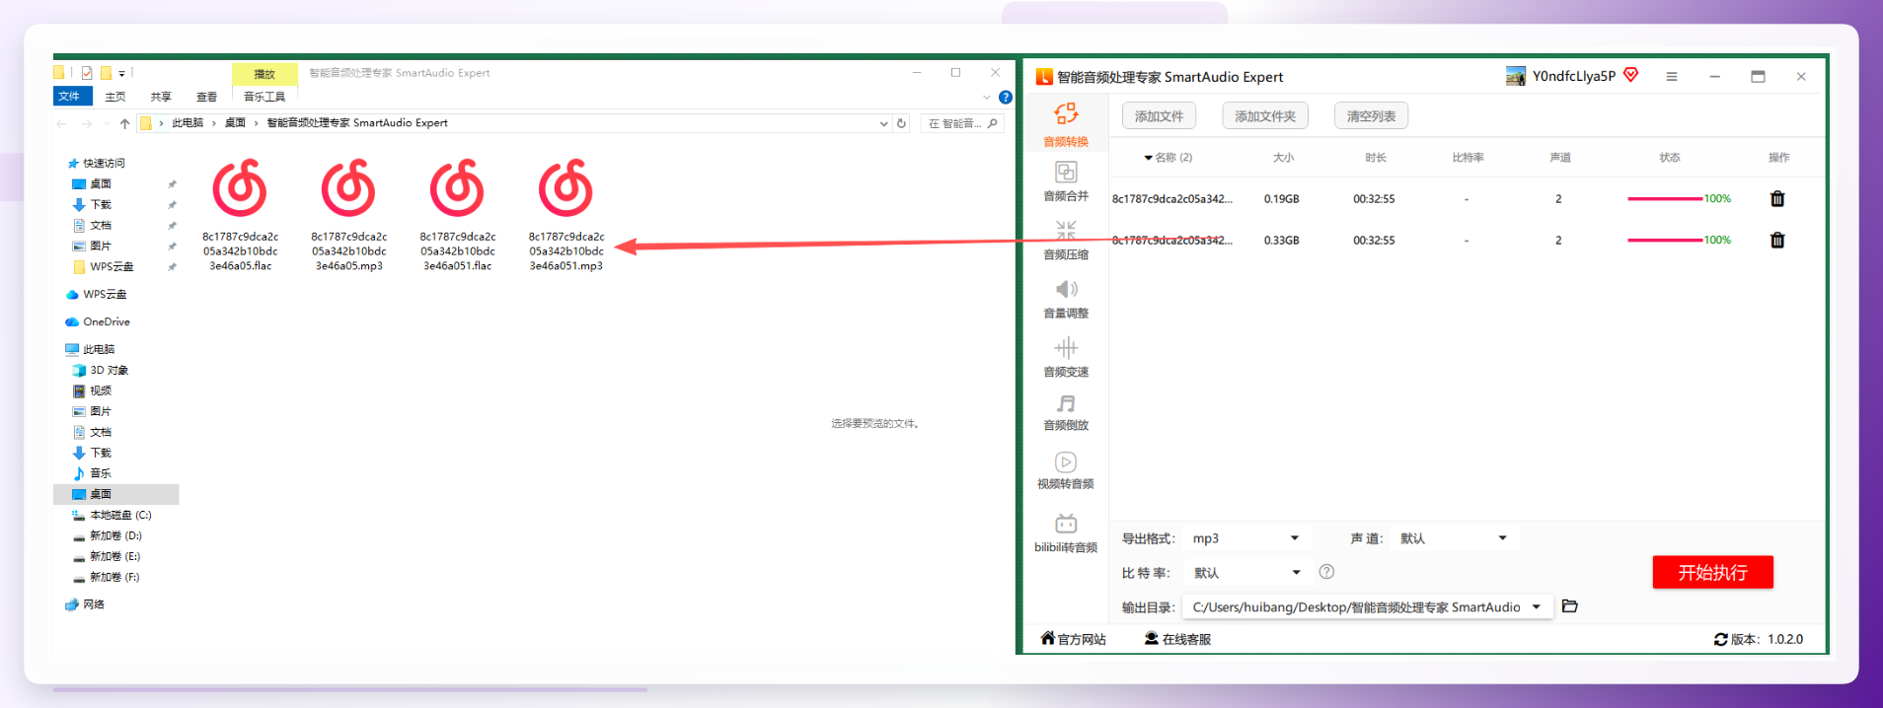Open the 音频合并 audio merge tool
The height and width of the screenshot is (708, 1883).
click(x=1066, y=181)
